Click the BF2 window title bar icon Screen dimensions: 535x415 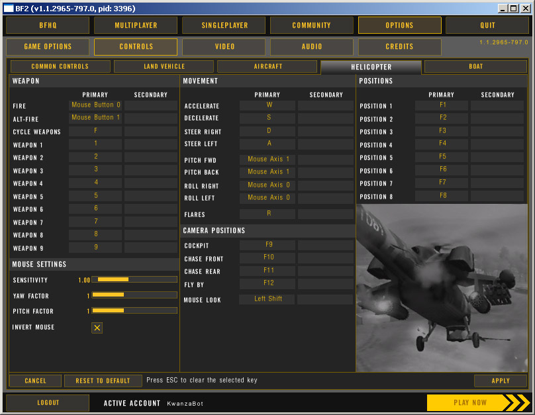coord(9,8)
